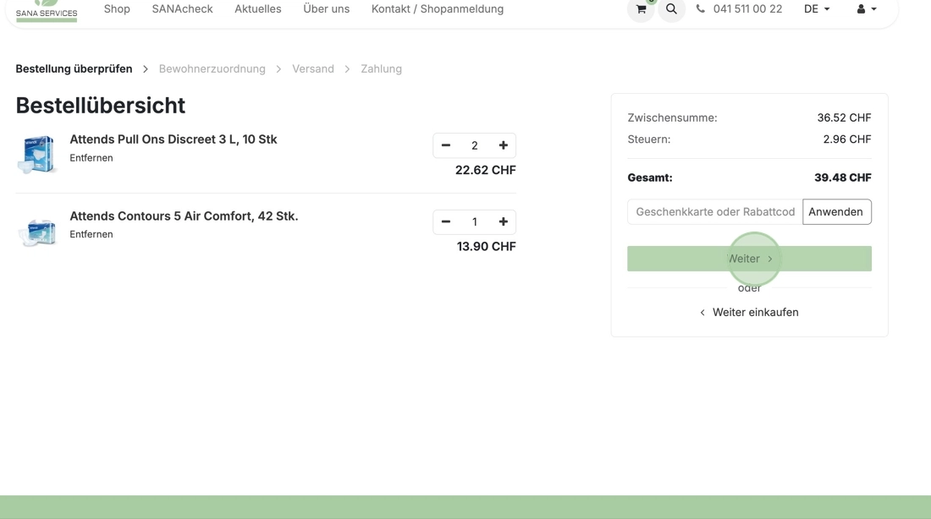This screenshot has height=519, width=931.
Task: Click the Bestellübersicht heading
Action: pyautogui.click(x=101, y=106)
